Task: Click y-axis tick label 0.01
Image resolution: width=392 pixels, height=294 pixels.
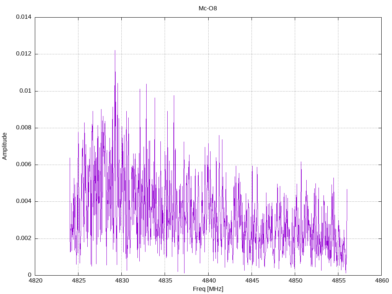Action: click(x=26, y=91)
